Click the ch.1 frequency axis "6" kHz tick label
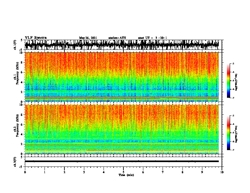The width and height of the screenshot is (250, 193). [22, 72]
